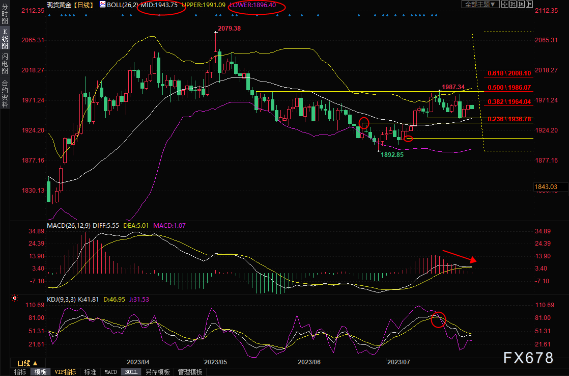This screenshot has height=376, width=569.
Task: Select the K线图 sidebar tab
Action: click(x=5, y=38)
